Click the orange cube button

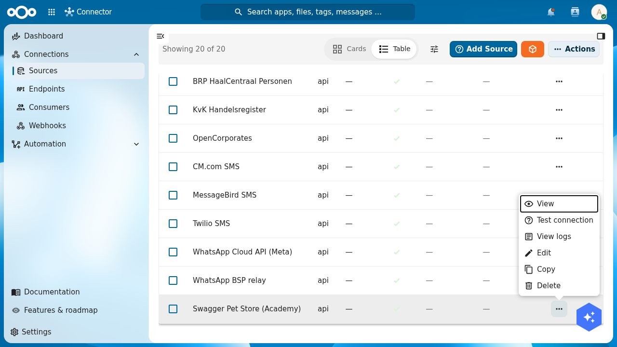[533, 49]
